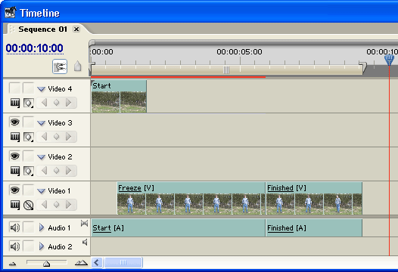The width and height of the screenshot is (398, 272).
Task: Click the Set Unnumbered Marker icon
Action: 77,66
